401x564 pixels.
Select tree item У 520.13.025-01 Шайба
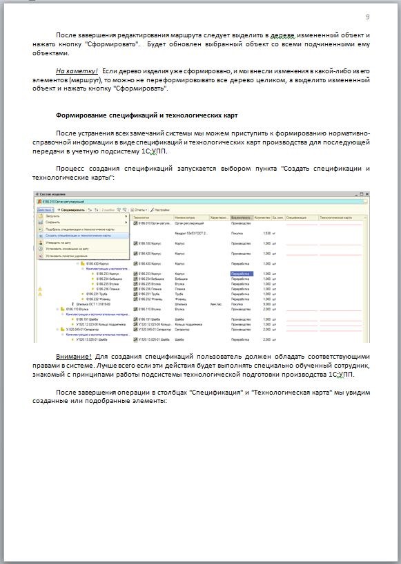tap(92, 339)
